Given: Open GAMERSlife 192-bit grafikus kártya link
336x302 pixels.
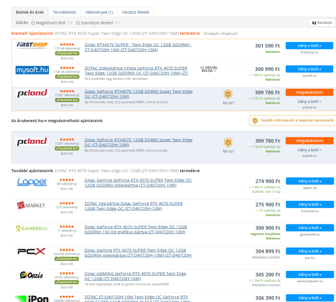Looking at the screenshot, I should click(136, 229).
